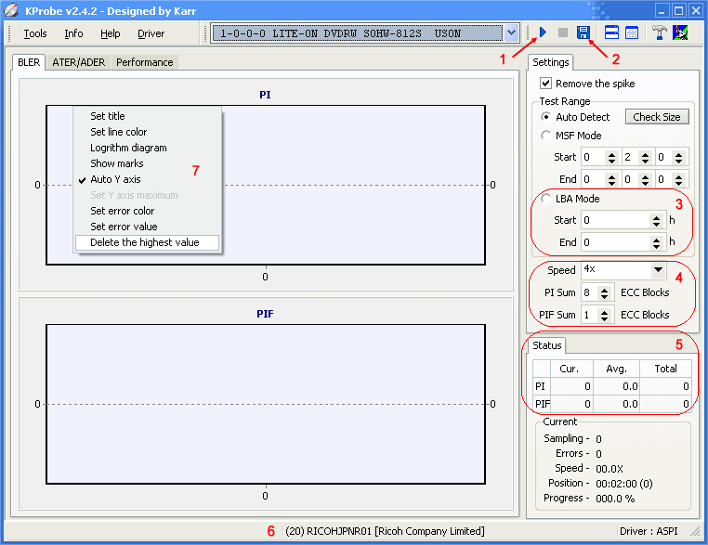Click the table grid view icon in toolbar
This screenshot has height=545, width=708.
(632, 33)
